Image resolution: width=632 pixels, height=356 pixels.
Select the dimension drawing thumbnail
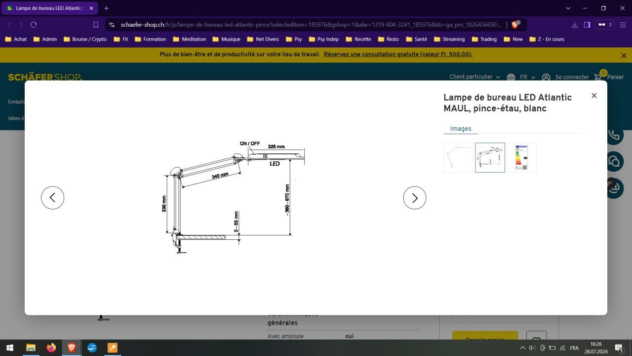coord(490,157)
